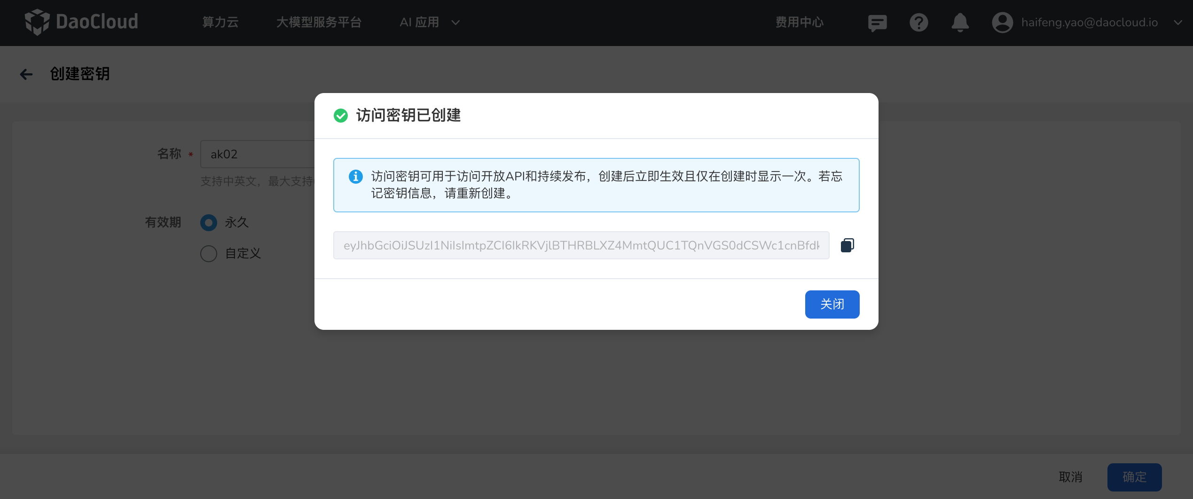Go back using the arrow icon

click(26, 74)
